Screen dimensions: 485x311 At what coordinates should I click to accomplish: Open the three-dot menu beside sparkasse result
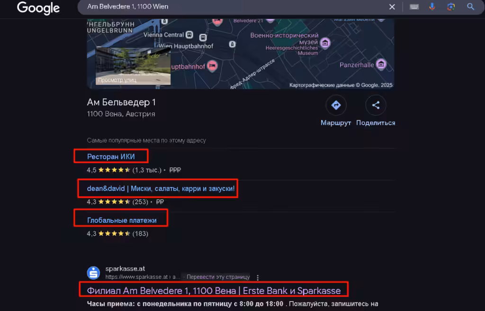(258, 277)
